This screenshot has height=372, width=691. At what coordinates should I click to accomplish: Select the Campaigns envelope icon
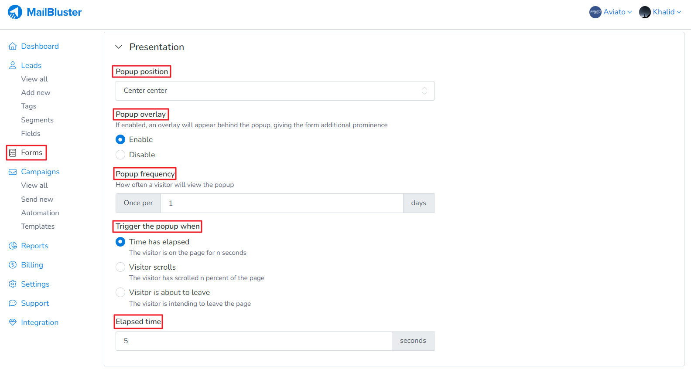(13, 172)
